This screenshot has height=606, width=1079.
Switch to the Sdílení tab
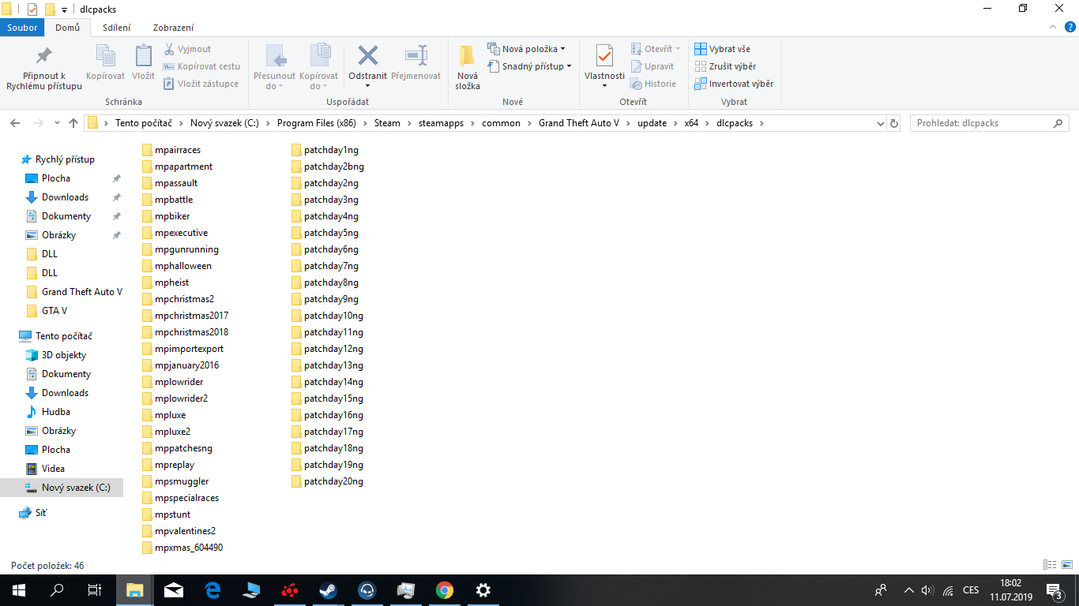point(117,28)
